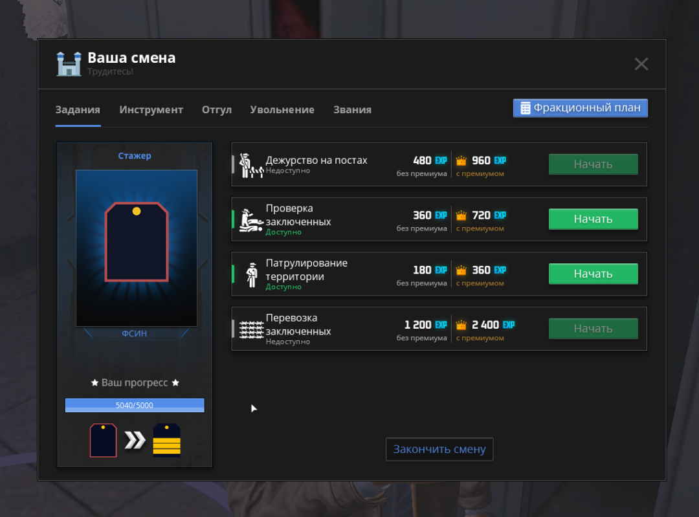Image resolution: width=699 pixels, height=517 pixels.
Task: Show the Звания tab
Action: point(352,110)
